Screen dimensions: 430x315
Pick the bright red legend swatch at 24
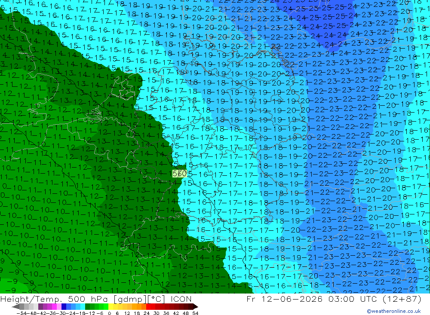(x=148, y=307)
